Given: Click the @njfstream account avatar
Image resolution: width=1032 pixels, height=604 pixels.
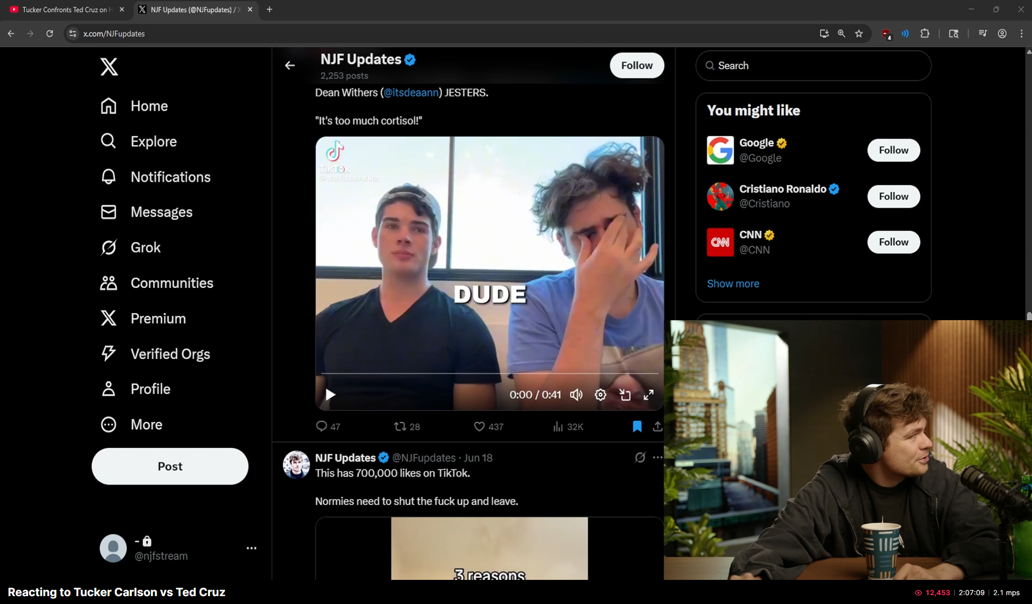Looking at the screenshot, I should tap(113, 548).
